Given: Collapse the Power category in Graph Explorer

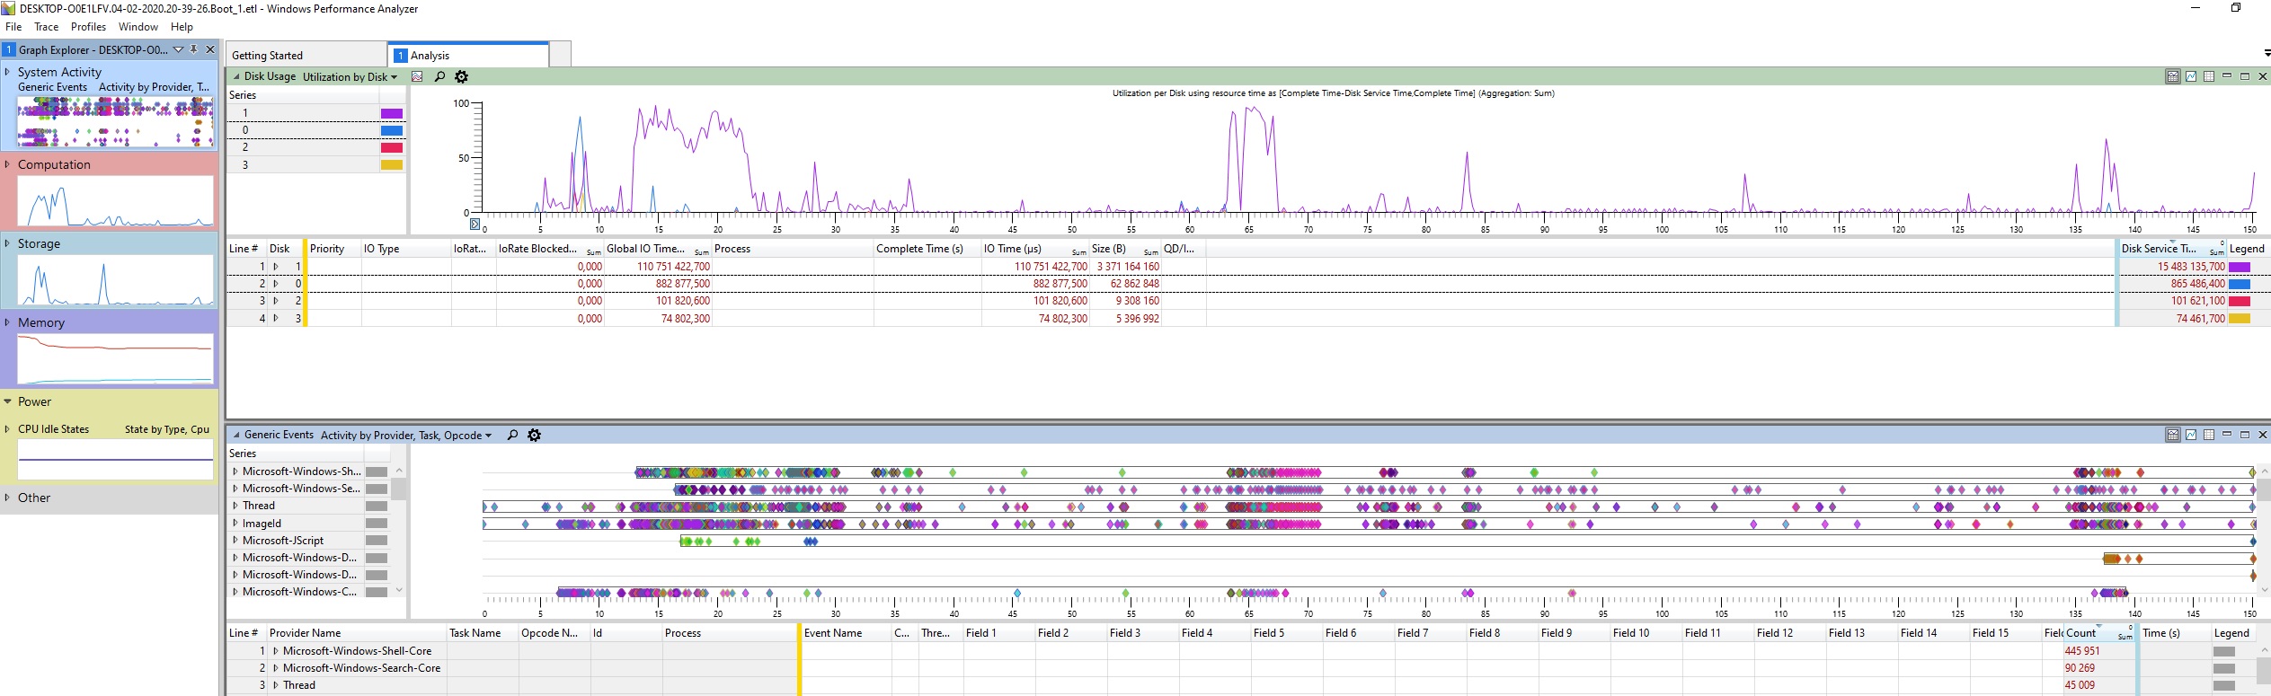Looking at the screenshot, I should 7,401.
